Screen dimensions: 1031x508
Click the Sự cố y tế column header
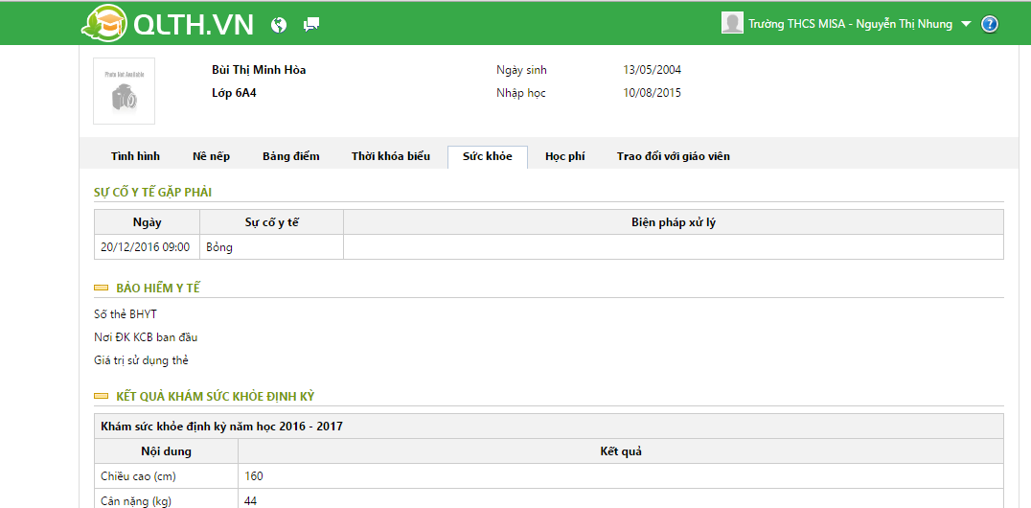click(x=271, y=222)
